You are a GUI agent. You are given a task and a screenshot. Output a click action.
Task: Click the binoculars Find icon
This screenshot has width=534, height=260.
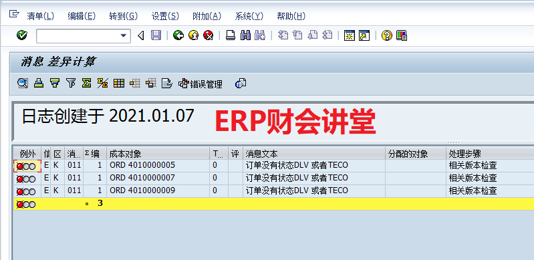click(x=245, y=35)
